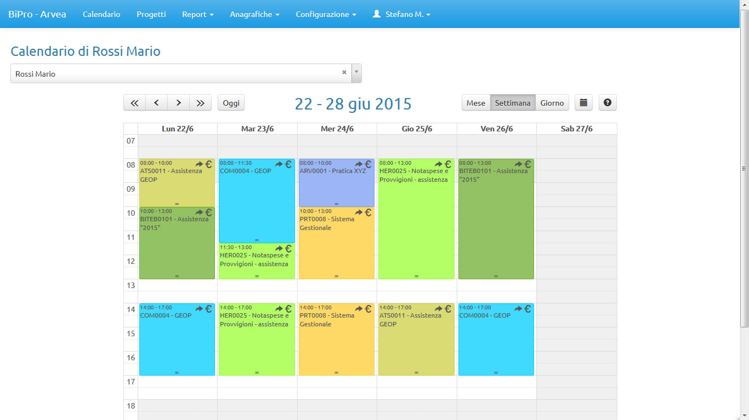This screenshot has height=420, width=749.
Task: Clear the Rossi Mario selection with the x
Action: click(344, 72)
